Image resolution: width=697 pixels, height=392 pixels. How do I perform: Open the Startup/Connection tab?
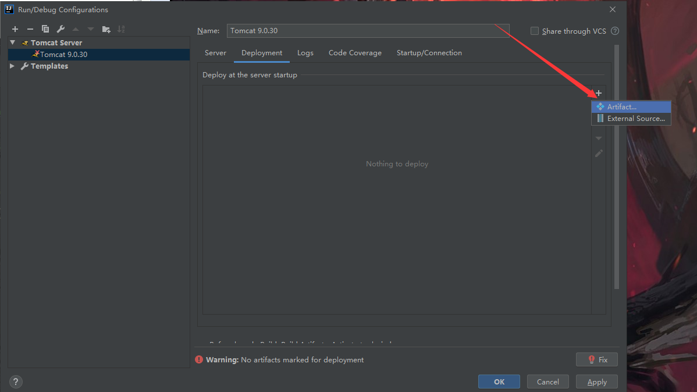point(429,52)
